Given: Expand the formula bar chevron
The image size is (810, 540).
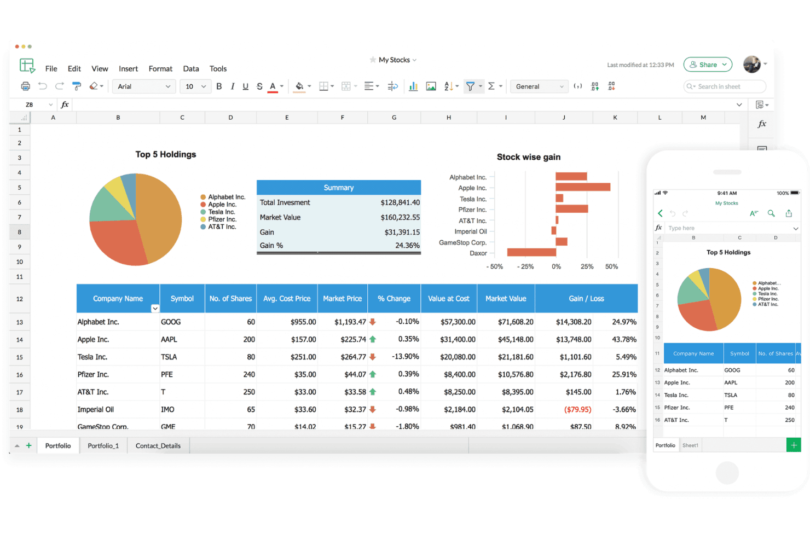Looking at the screenshot, I should click(739, 104).
